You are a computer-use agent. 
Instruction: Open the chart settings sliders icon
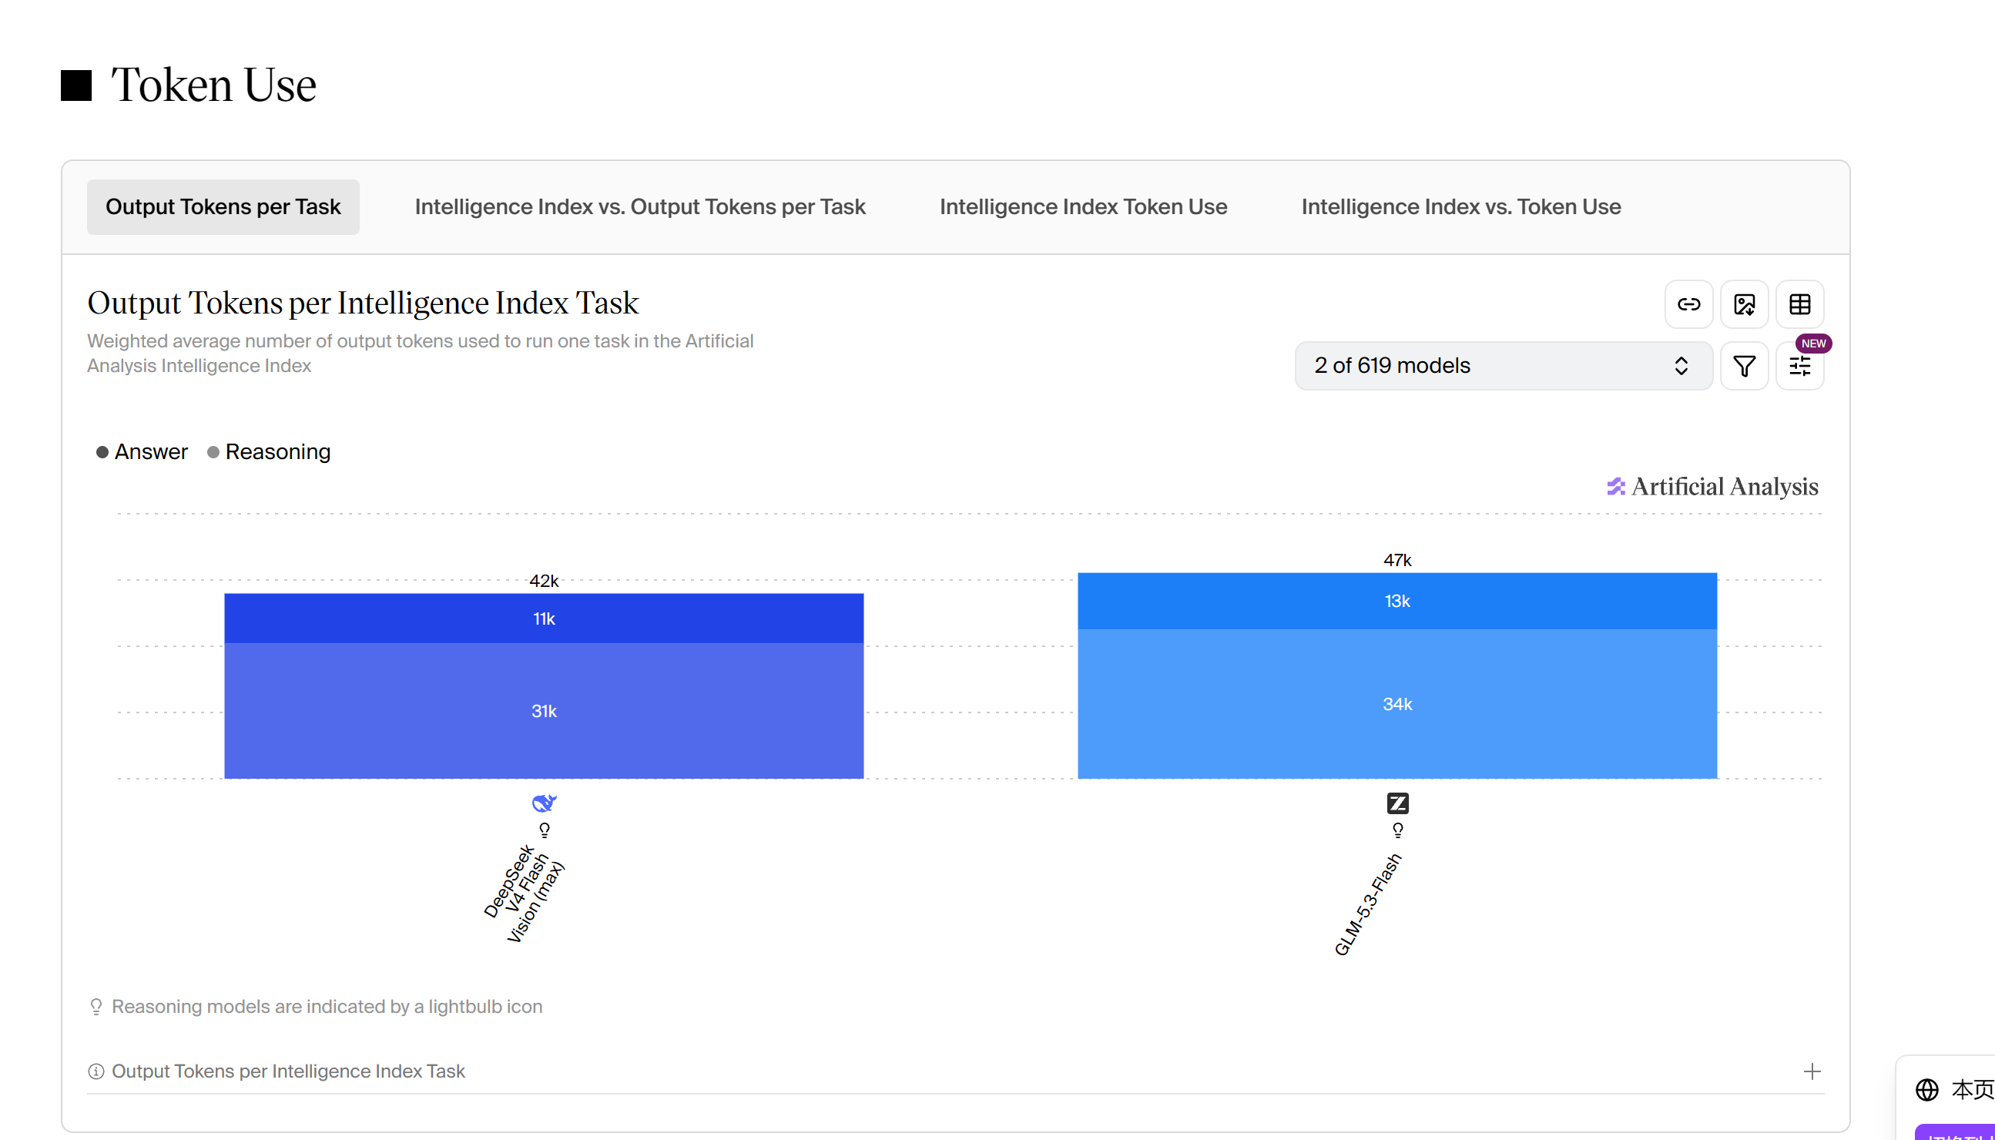(x=1800, y=366)
